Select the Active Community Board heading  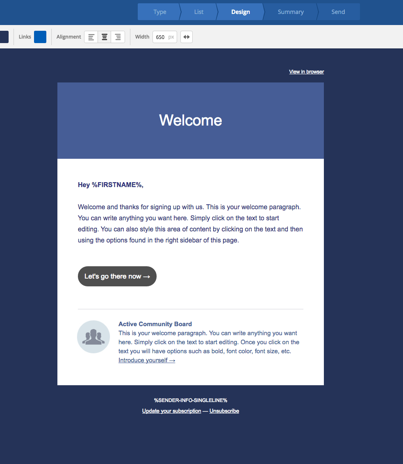(x=155, y=324)
